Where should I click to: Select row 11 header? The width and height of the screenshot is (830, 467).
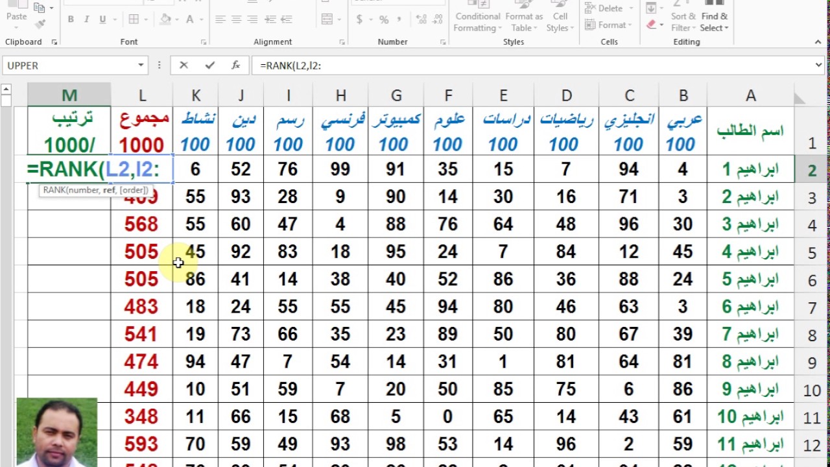pos(812,417)
